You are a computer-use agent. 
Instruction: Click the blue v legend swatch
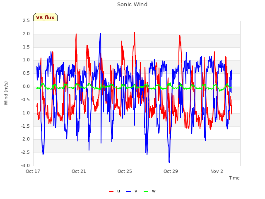(x=129, y=192)
